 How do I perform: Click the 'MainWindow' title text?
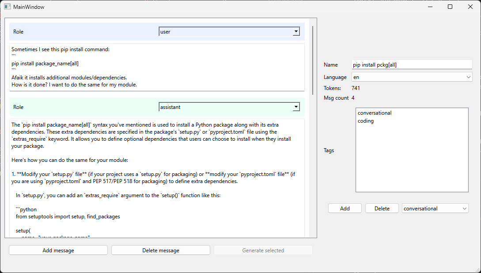click(x=29, y=7)
